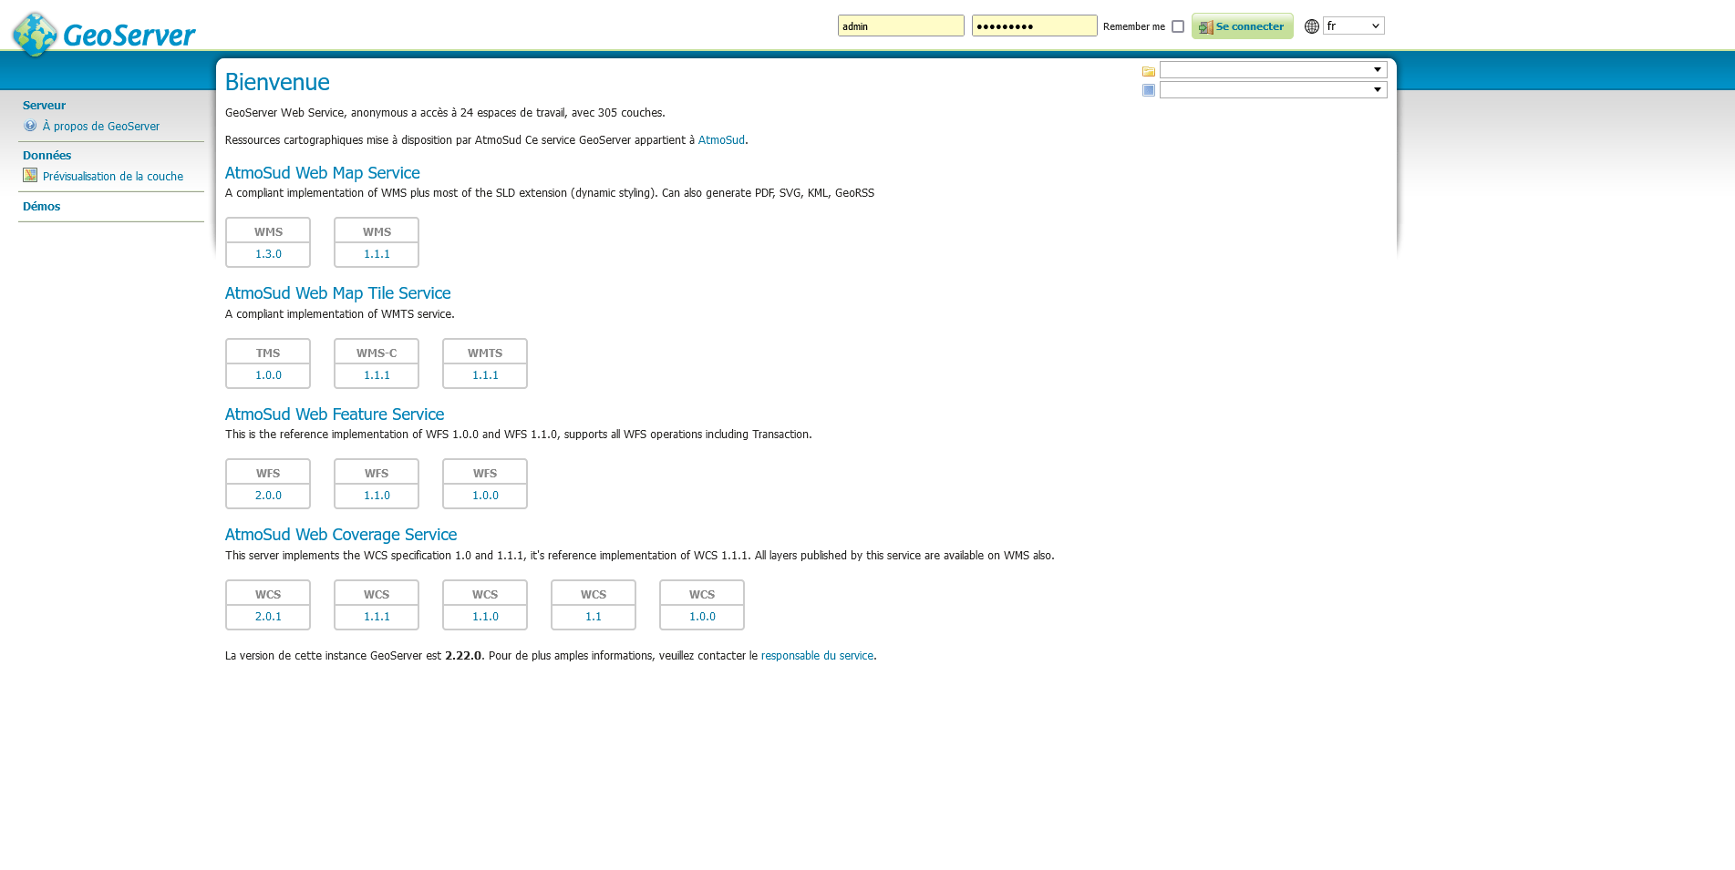Click the layer preview icon in sidebar
The image size is (1735, 870).
pos(30,175)
